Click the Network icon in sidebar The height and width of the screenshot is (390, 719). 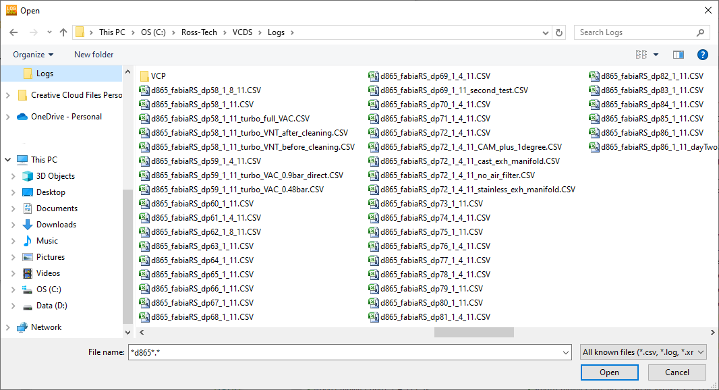tap(20, 327)
